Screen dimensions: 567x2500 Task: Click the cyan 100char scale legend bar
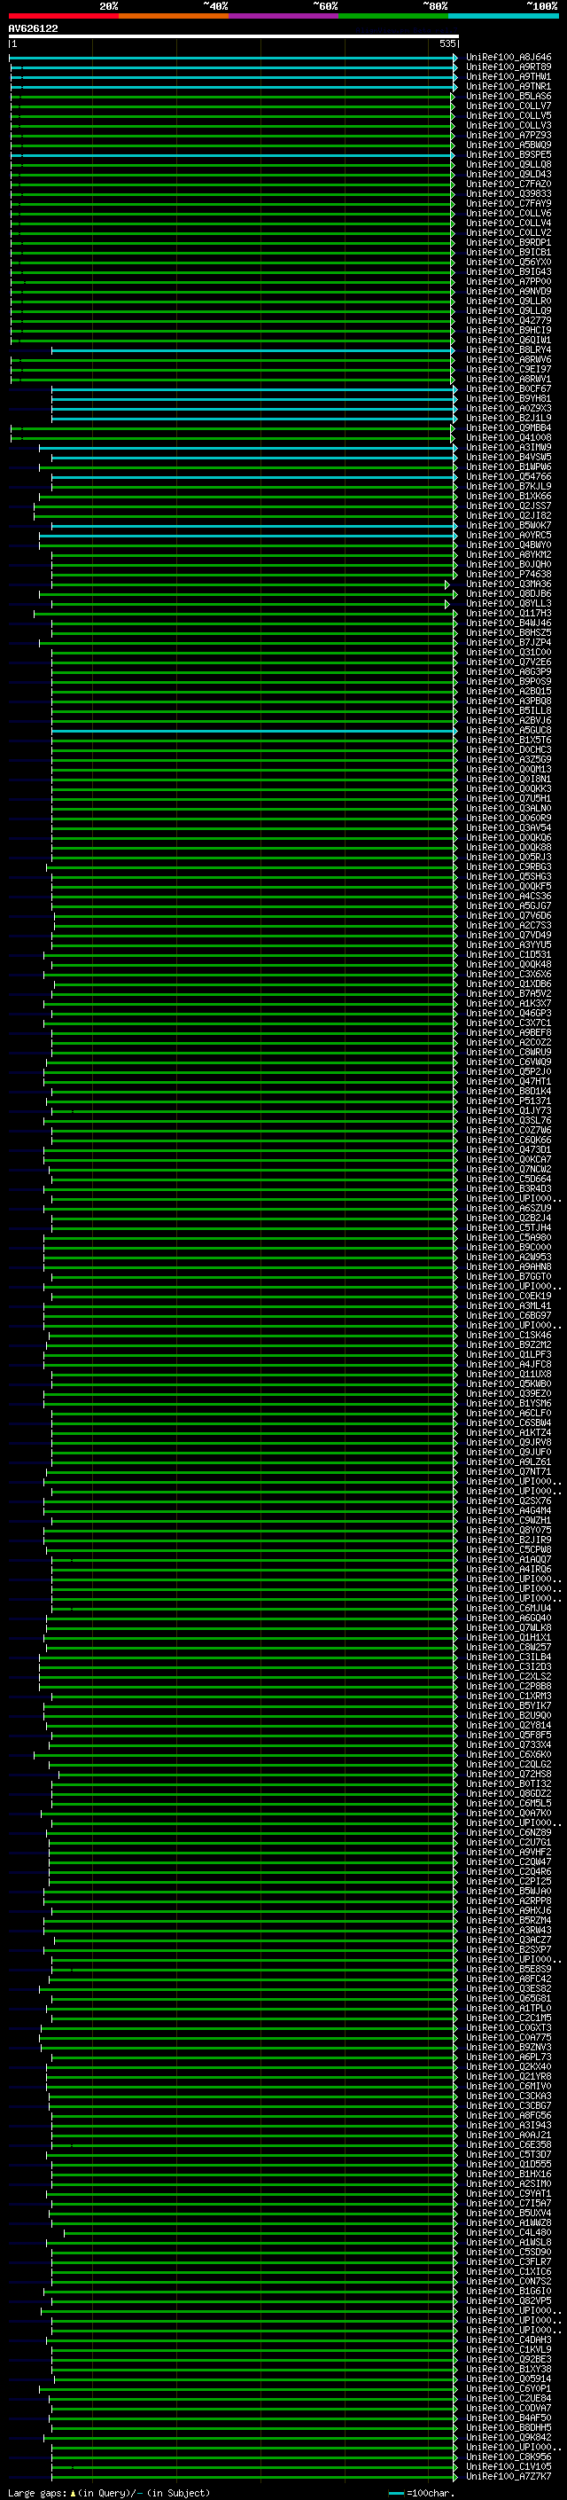click(395, 2493)
